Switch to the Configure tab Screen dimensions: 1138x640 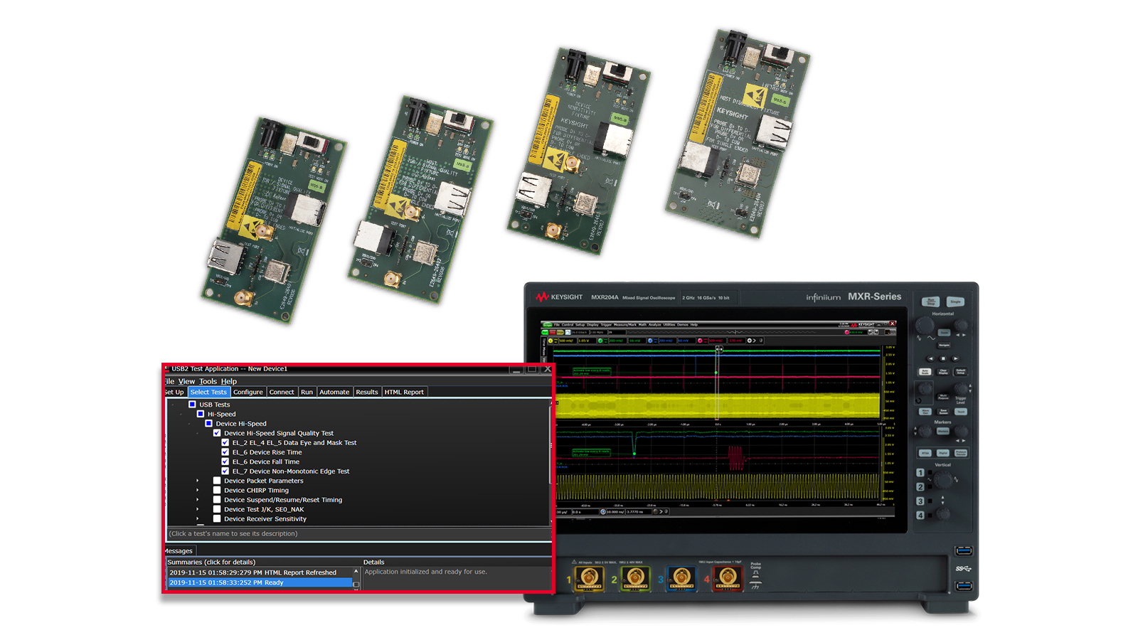pos(248,392)
